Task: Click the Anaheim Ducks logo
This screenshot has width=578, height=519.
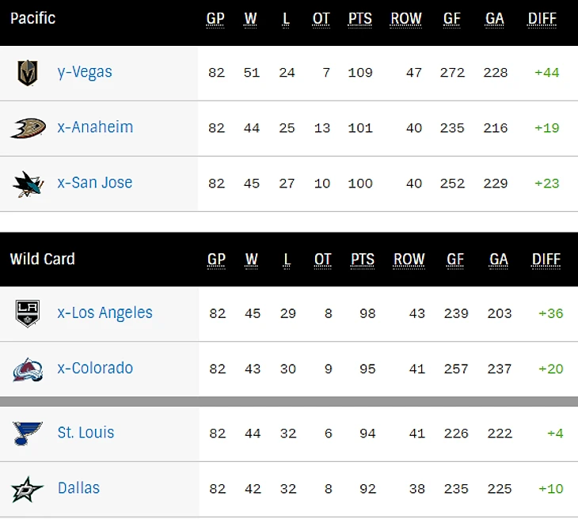Action: [28, 128]
